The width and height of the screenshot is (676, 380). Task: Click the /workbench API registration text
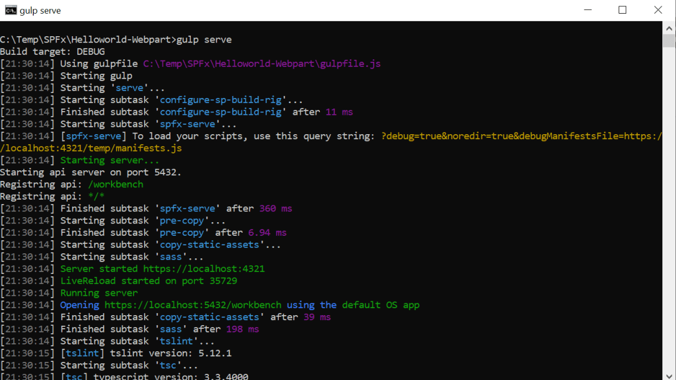pyautogui.click(x=116, y=184)
